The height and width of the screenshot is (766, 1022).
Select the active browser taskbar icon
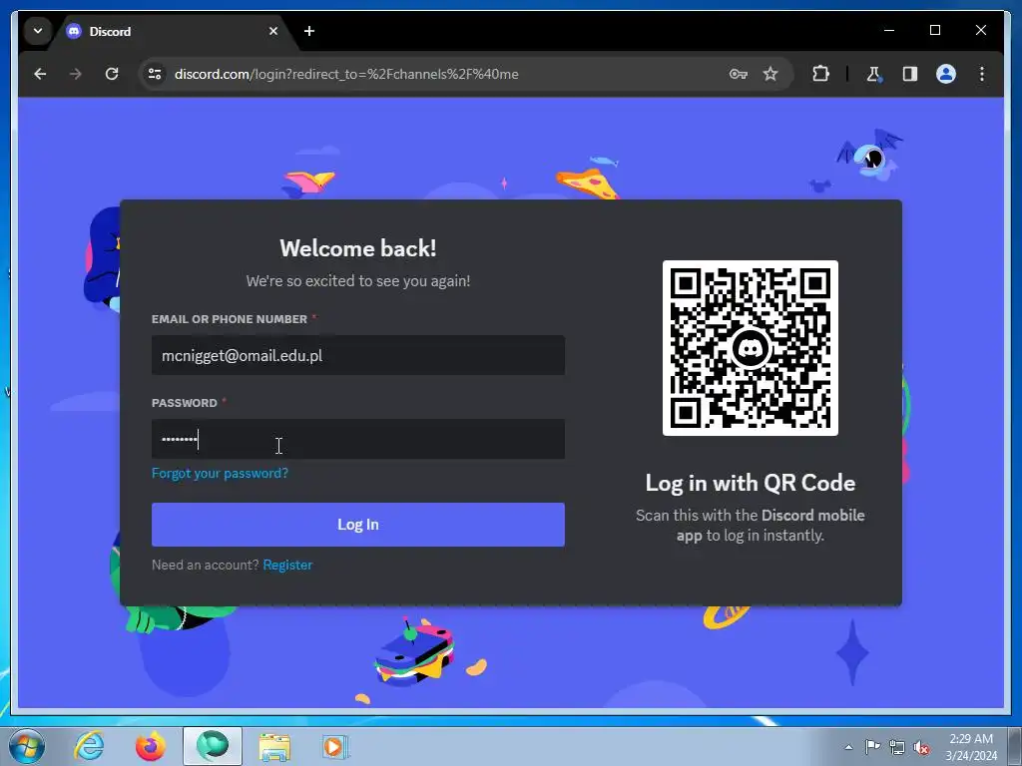[212, 746]
